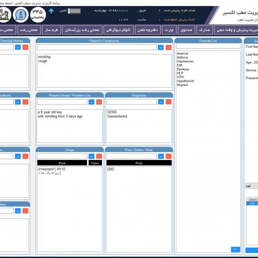
Task: Select Epilepsy in the Favorite List
Action: 183,69
